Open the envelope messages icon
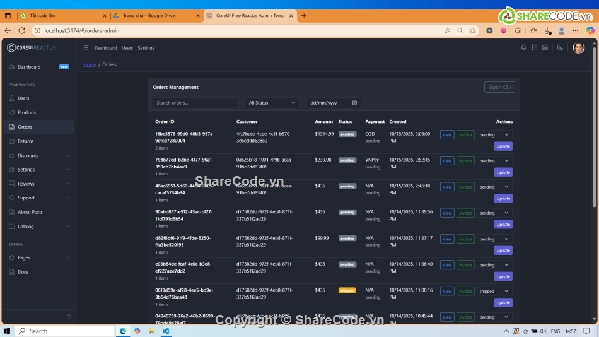This screenshot has height=337, width=599. pos(545,47)
